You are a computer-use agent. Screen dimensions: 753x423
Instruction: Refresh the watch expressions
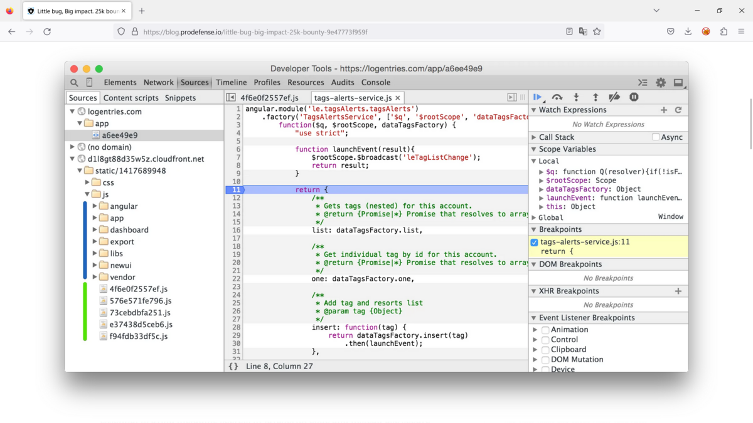click(x=678, y=110)
